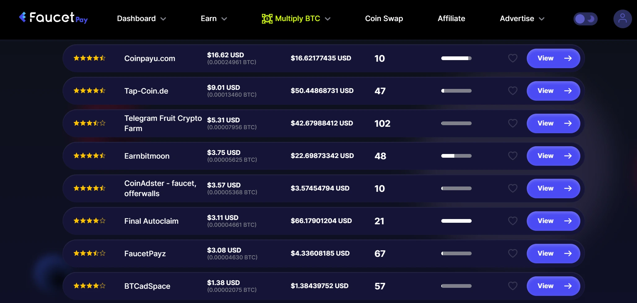Viewport: 637px width, 303px height.
Task: Click the star rating of Earnbitmoon
Action: pyautogui.click(x=89, y=156)
